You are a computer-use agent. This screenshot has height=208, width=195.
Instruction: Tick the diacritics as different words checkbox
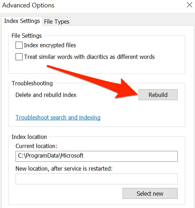(x=19, y=57)
